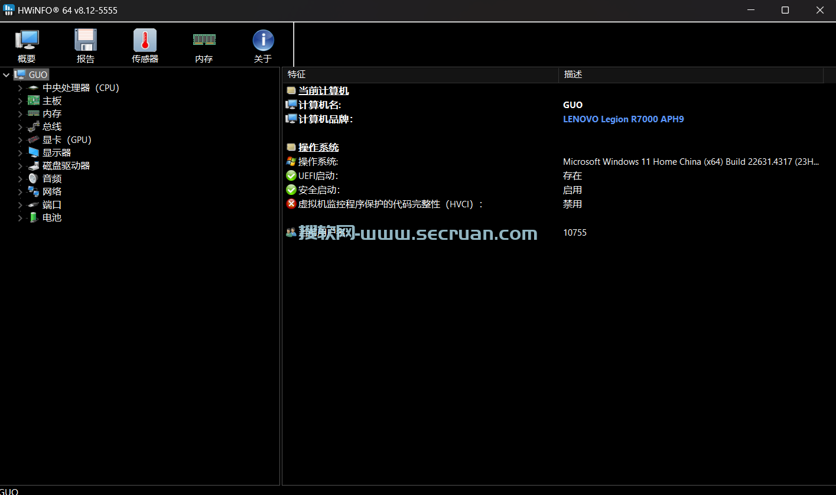Screen dimensions: 836x495
Task: Click the 虚拟机监控程序保护的代码完整性 (HVCI) label
Action: (391, 204)
